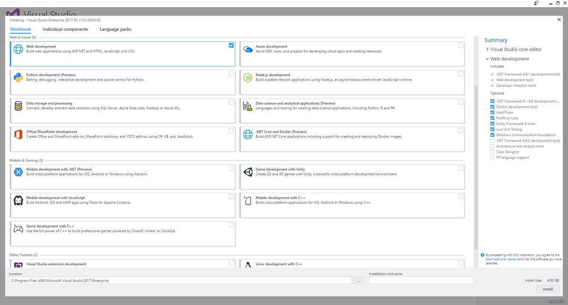Switch to the Workloads tab

(x=20, y=29)
